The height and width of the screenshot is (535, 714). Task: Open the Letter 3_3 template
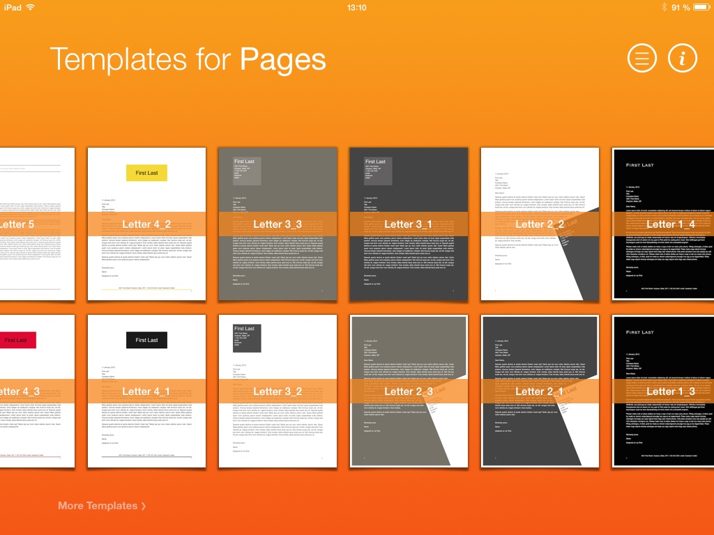[x=278, y=224]
